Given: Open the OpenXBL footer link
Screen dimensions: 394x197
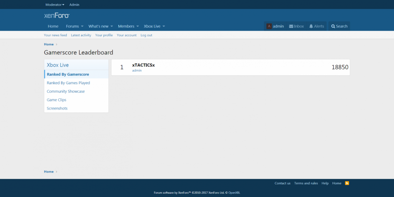Looking at the screenshot, I should click(x=234, y=193).
